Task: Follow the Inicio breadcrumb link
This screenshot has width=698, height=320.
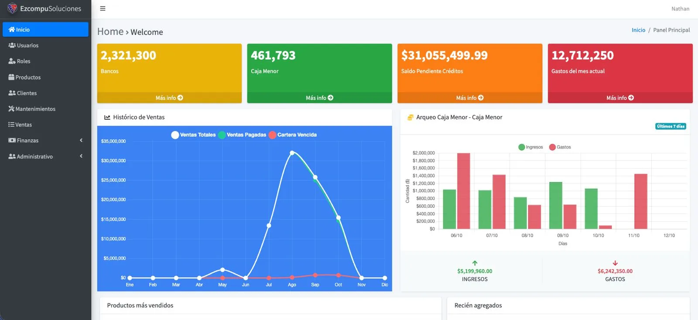Action: pos(638,30)
